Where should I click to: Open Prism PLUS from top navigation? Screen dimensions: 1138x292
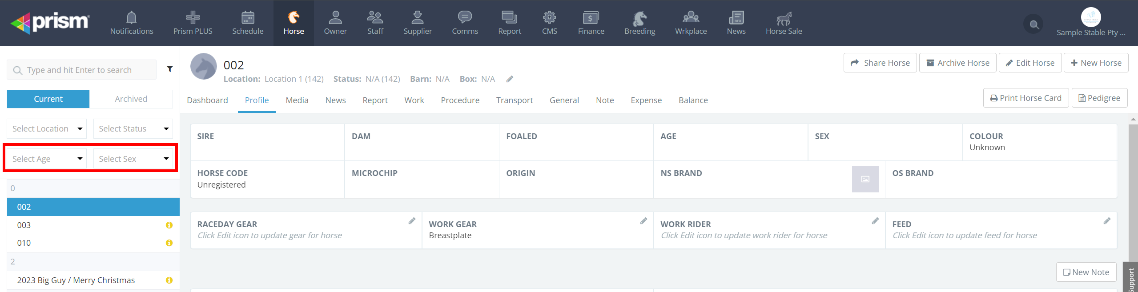193,18
